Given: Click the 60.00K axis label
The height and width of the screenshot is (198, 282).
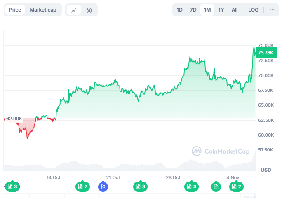Looking at the screenshot, I should (266, 135).
